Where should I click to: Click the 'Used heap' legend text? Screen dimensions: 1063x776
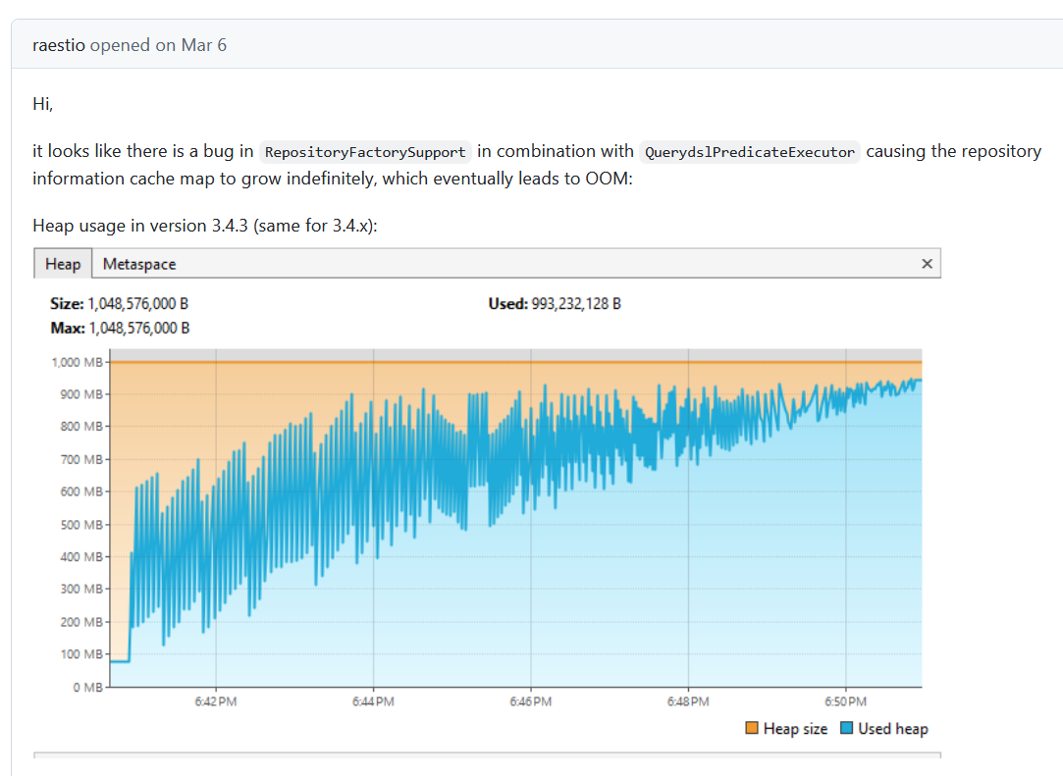[892, 729]
